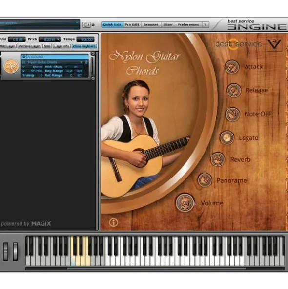Screen dimensions: 288x289
Task: Click the preset up/down stepper arrows
Action: click(86, 62)
